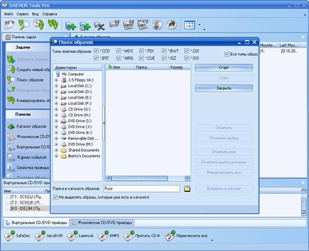309x251 pixels.
Task: Click the create new image disc toolbar icon
Action: 38,25
